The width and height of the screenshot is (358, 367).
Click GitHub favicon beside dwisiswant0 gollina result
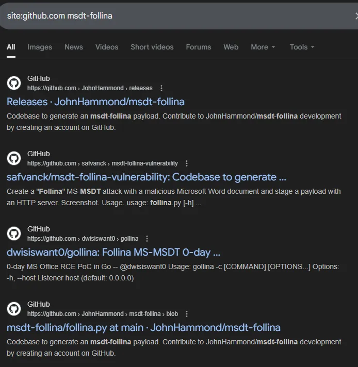click(x=14, y=233)
